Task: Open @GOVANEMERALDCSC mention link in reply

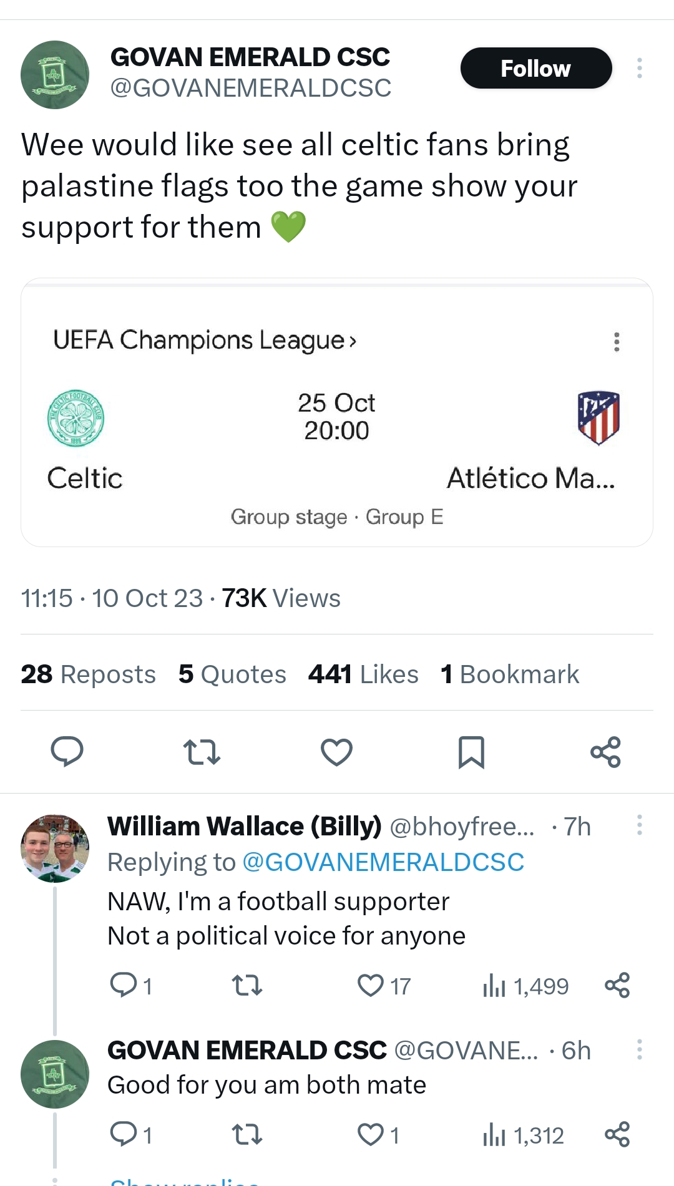Action: click(383, 862)
